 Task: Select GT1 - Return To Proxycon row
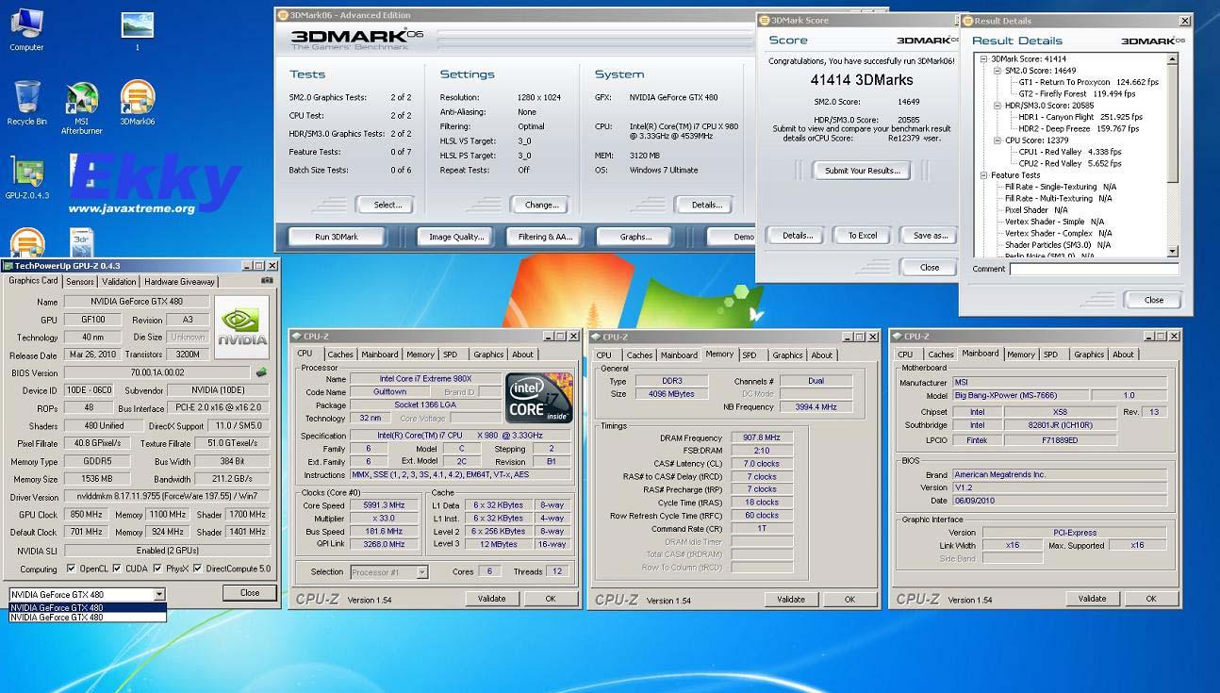coord(1089,82)
